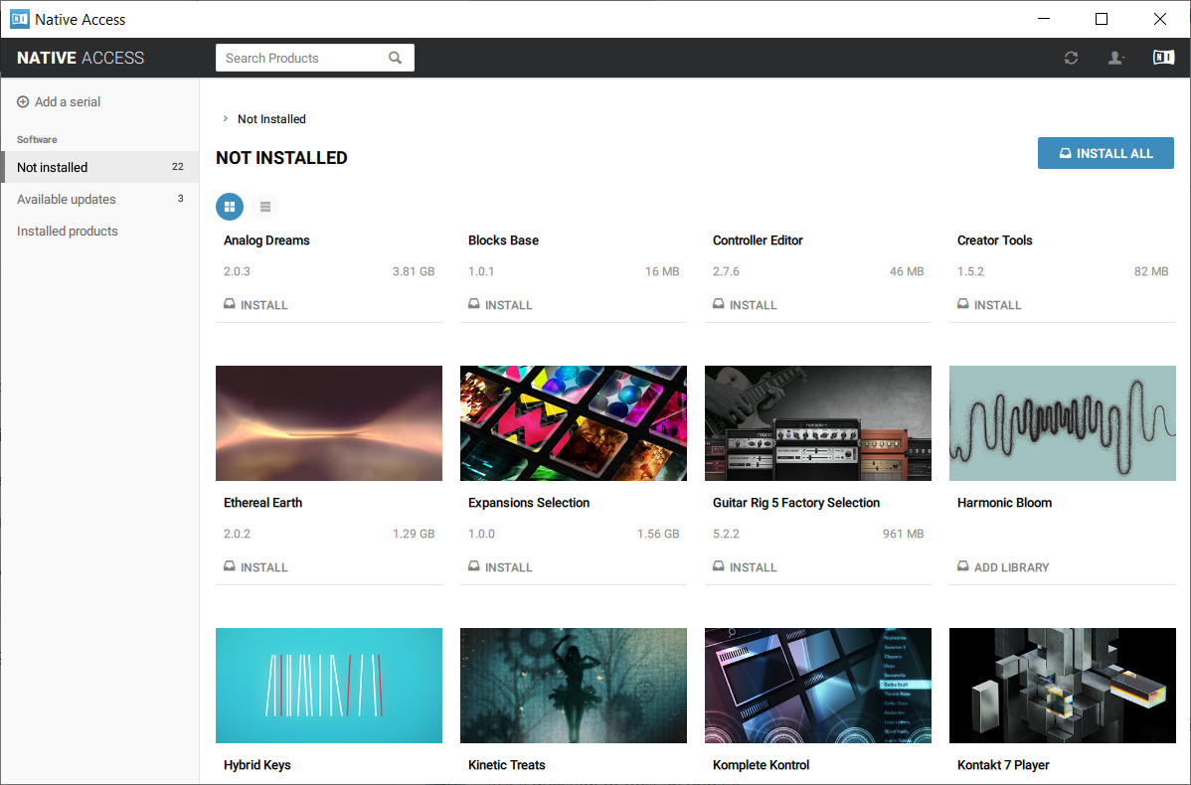This screenshot has width=1191, height=785.
Task: Click the Guitar Rig 5 Factory Selection thumbnail
Action: coord(818,423)
